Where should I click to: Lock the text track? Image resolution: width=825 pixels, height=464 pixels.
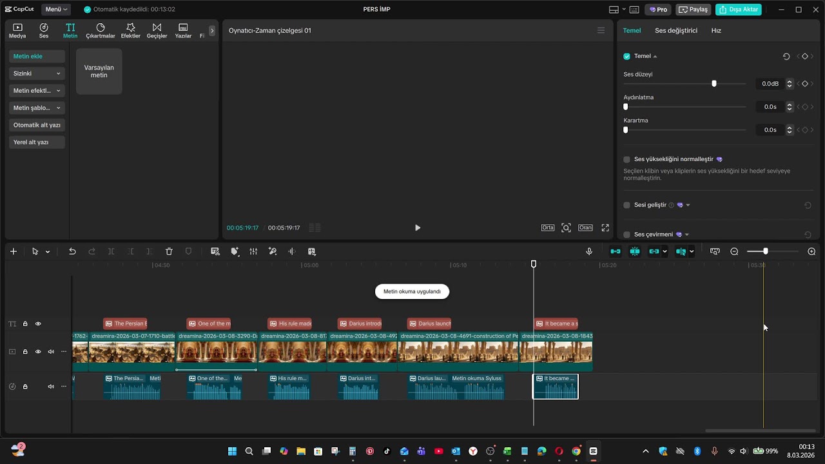tap(25, 324)
